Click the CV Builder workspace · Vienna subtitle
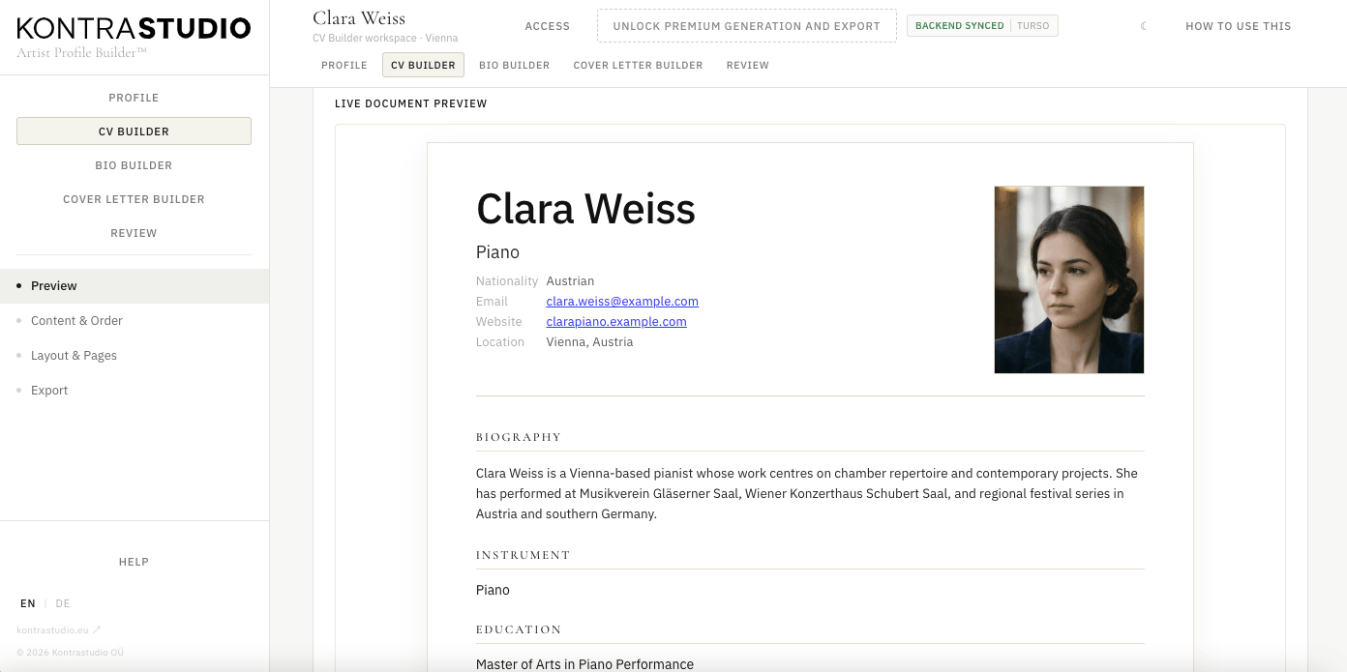This screenshot has width=1347, height=672. (x=385, y=39)
